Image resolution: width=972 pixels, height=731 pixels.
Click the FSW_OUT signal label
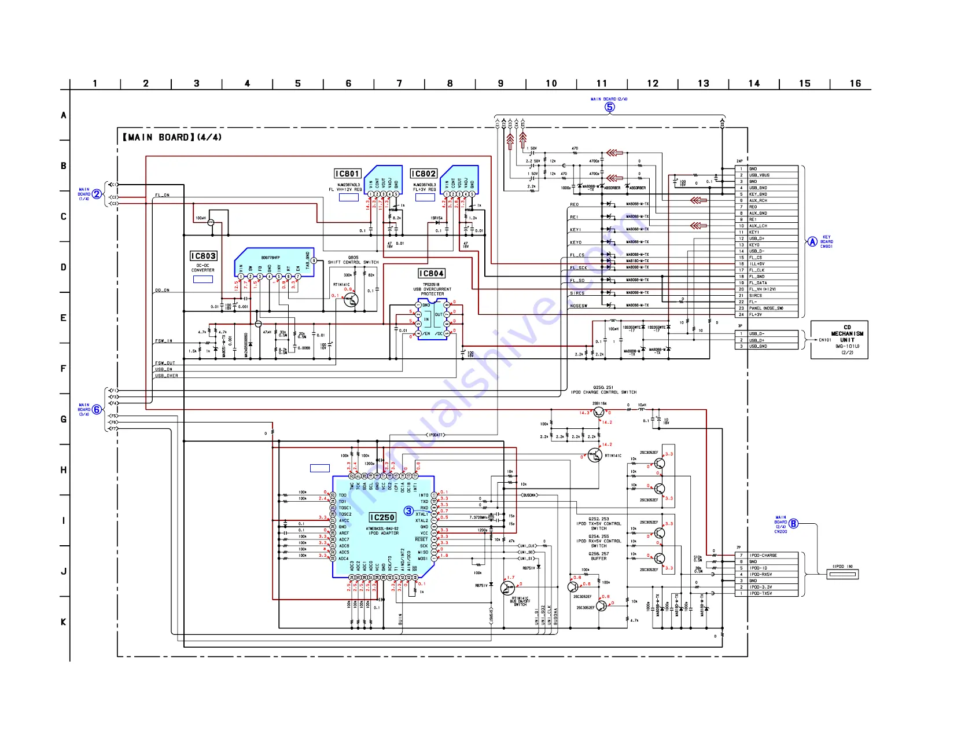[x=165, y=363]
